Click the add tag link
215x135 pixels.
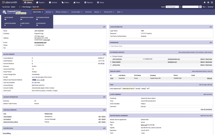210,85
